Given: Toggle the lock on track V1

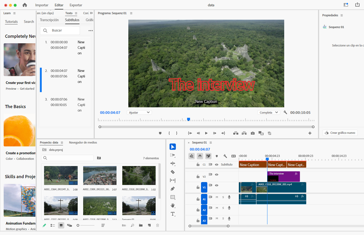Looking at the screenshot, I should [x=198, y=187].
